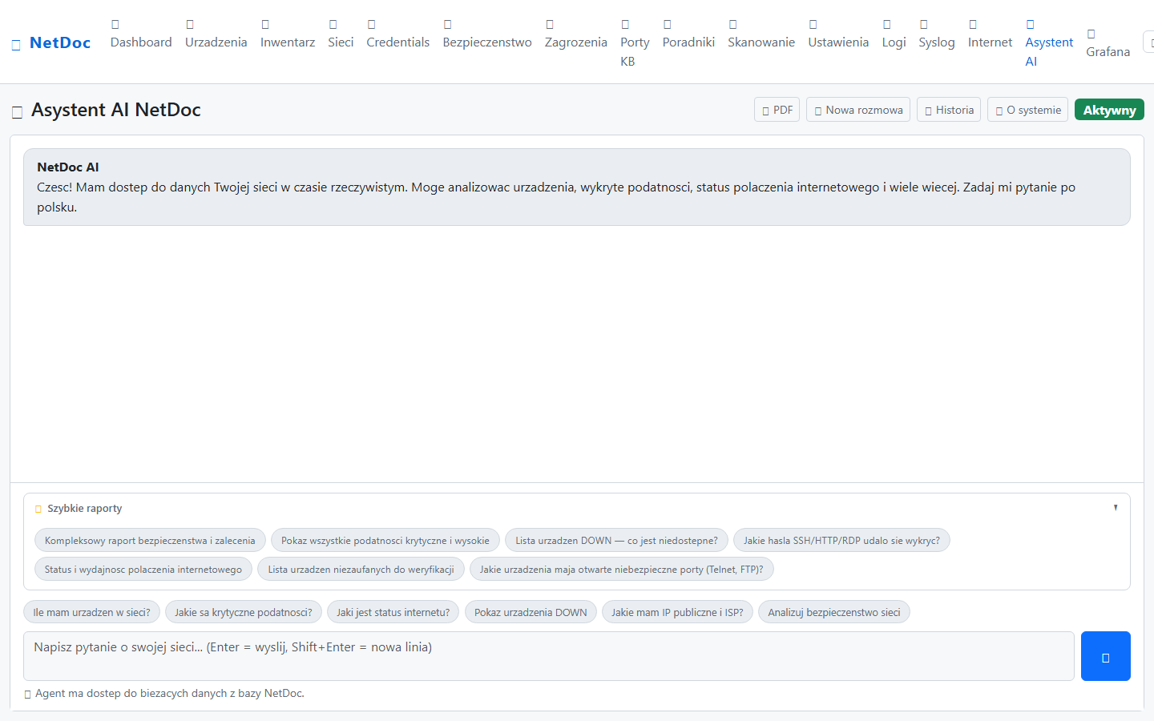Open the O systemie info button

pyautogui.click(x=1027, y=110)
